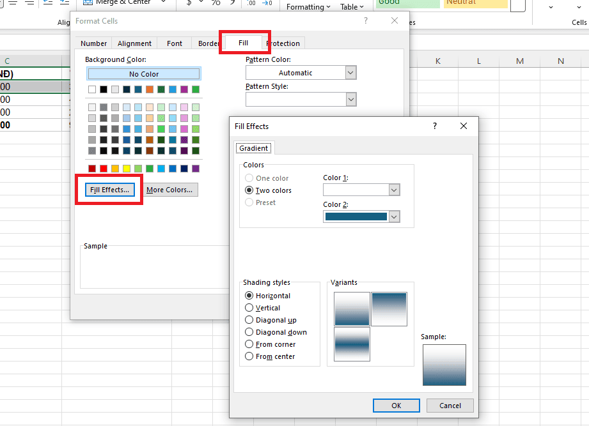Select the Gradient tab
Image resolution: width=589 pixels, height=426 pixels.
[x=254, y=148]
